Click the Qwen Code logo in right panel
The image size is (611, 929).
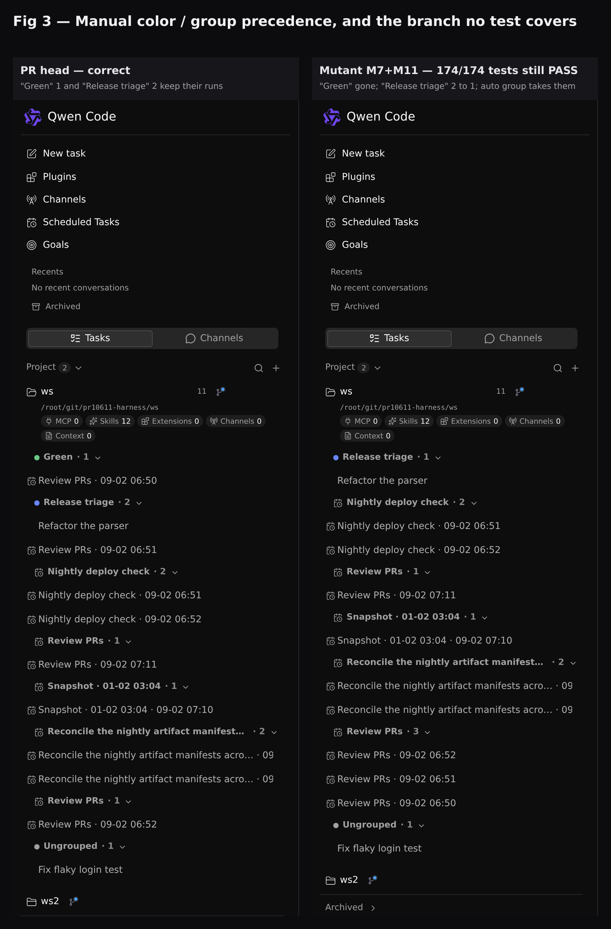[332, 117]
